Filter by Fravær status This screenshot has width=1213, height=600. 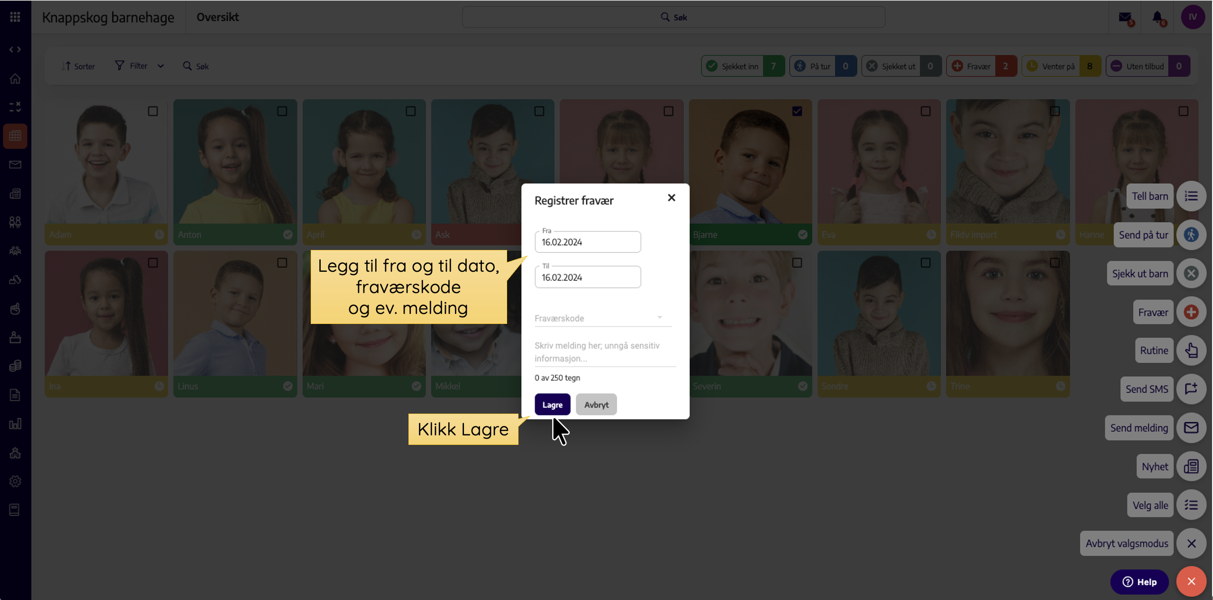(982, 66)
